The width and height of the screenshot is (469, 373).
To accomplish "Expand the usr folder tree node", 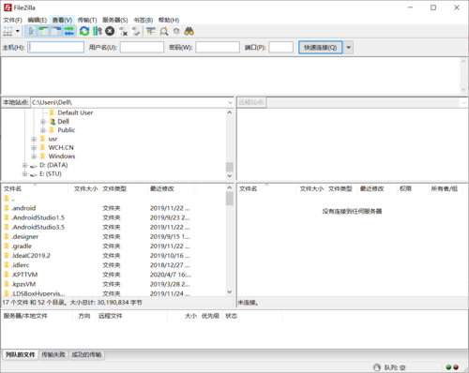I will [x=34, y=139].
